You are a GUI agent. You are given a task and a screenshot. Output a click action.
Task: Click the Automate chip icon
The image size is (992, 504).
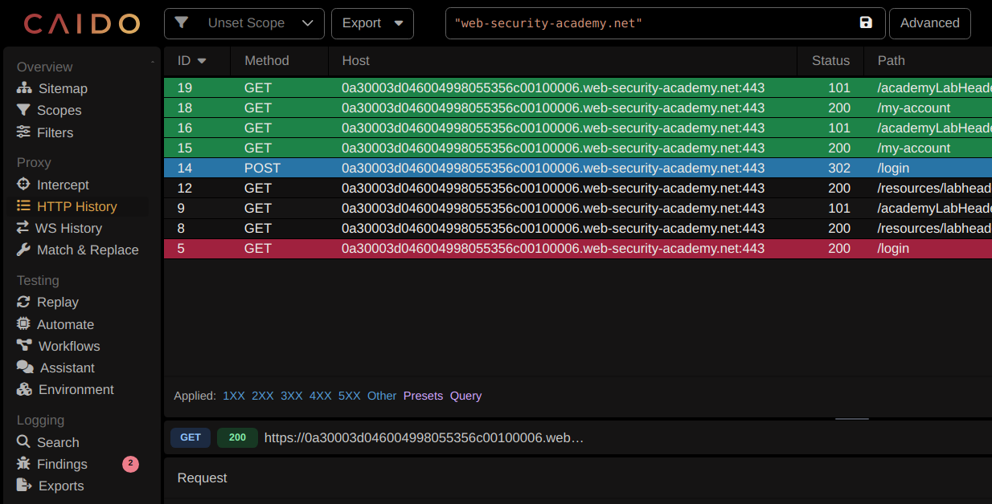[23, 324]
